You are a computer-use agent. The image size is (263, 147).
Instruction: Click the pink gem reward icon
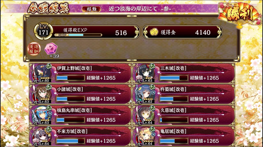(51, 48)
